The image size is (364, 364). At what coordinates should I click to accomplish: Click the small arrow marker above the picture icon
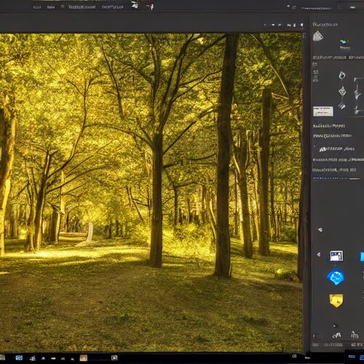(x=320, y=229)
